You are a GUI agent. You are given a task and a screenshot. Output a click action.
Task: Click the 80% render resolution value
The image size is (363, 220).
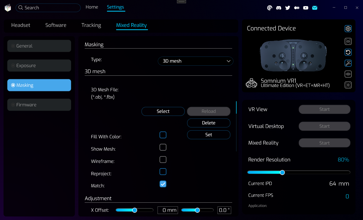(343, 160)
